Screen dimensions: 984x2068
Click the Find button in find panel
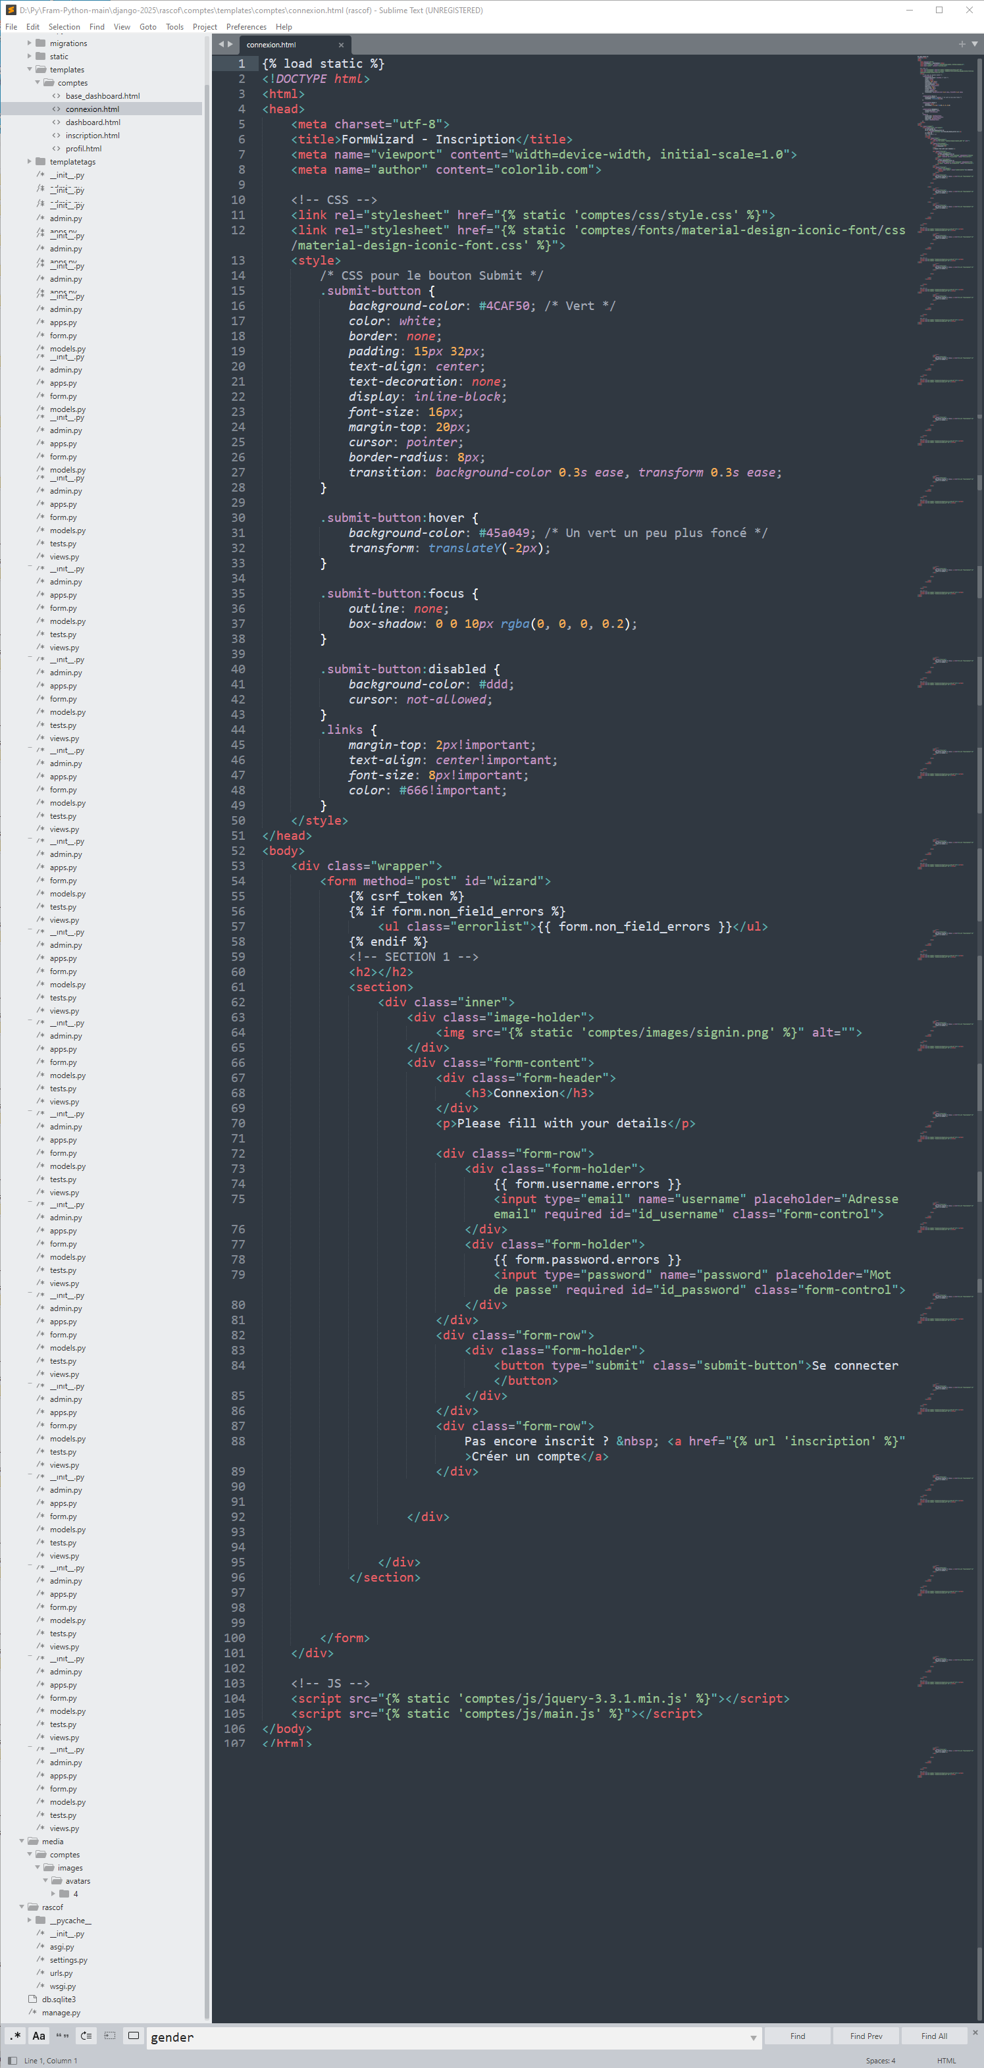798,2036
